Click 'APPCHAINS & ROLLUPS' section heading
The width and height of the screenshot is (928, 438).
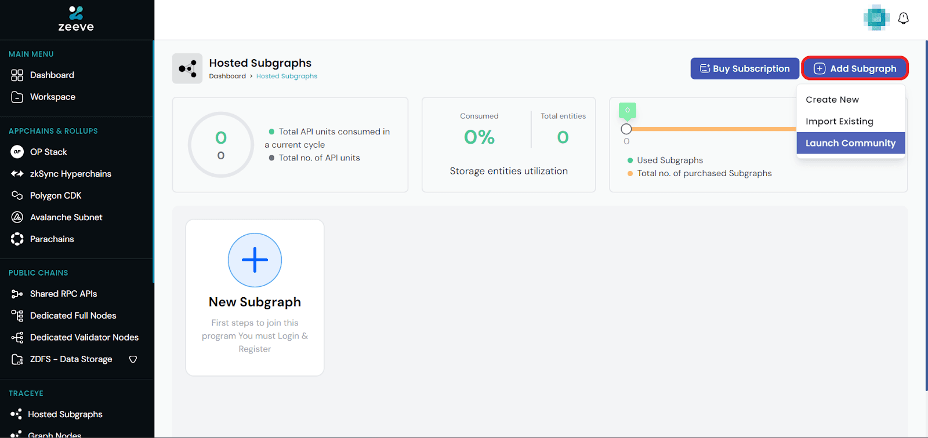[53, 131]
